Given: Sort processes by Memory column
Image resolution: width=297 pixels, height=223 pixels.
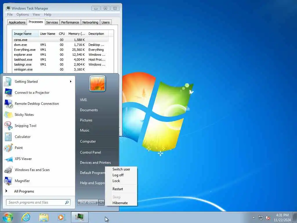Looking at the screenshot, I should 77,34.
